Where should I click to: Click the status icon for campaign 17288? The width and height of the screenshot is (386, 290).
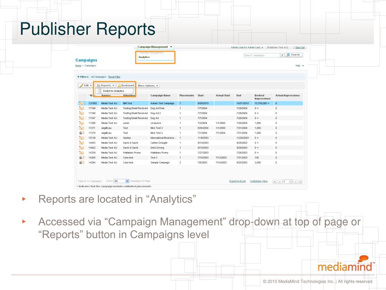pyautogui.click(x=81, y=123)
